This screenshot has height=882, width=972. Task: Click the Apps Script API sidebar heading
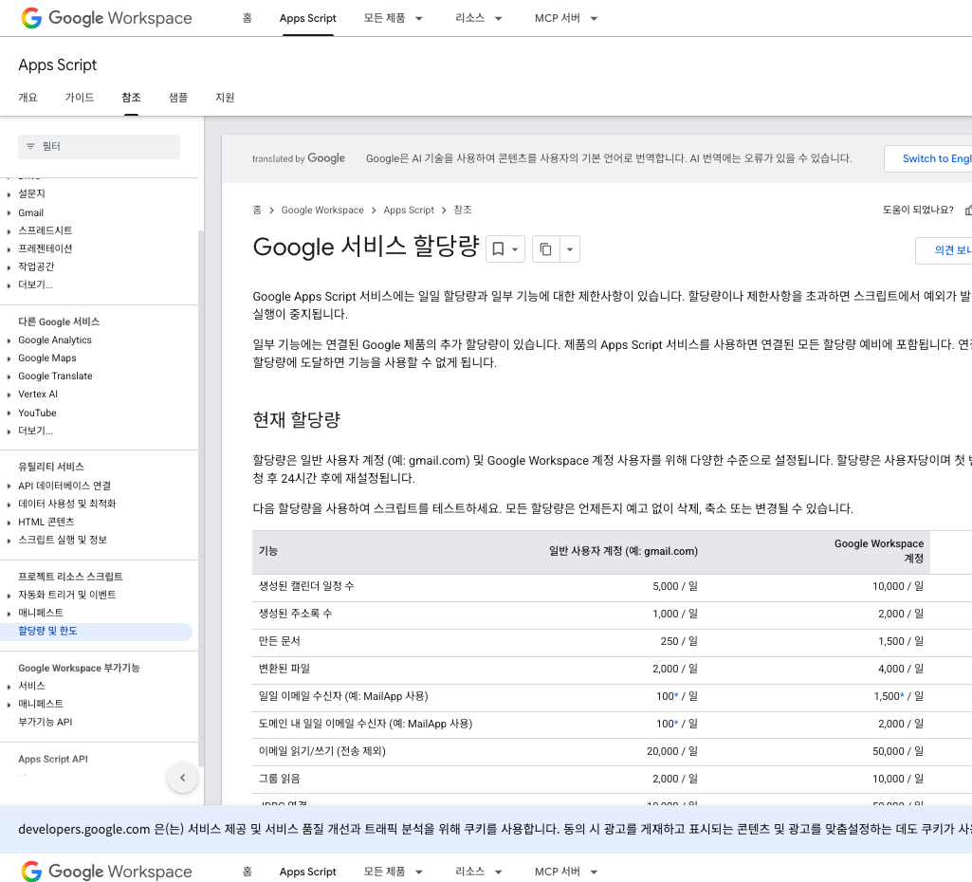[x=53, y=759]
